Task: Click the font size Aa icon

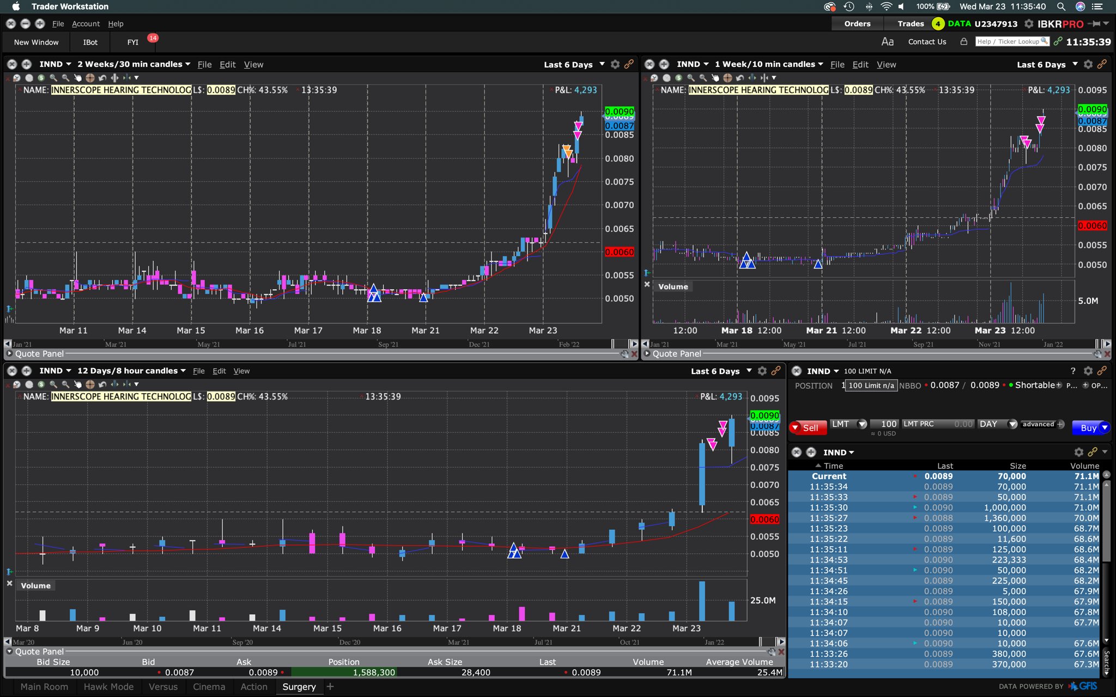Action: [x=887, y=42]
